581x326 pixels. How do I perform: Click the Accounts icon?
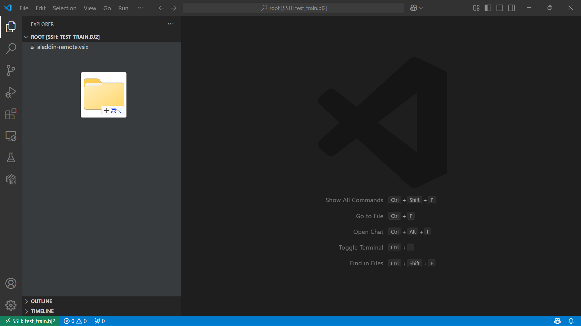[11, 283]
